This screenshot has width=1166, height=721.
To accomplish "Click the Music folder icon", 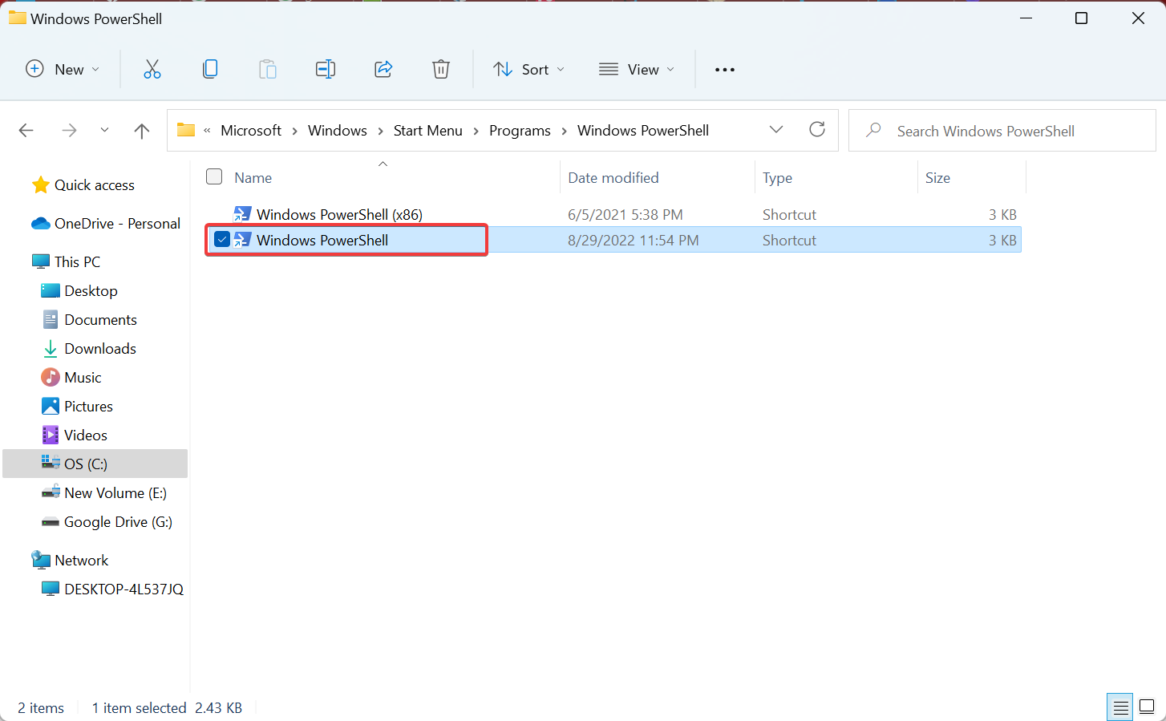I will point(51,377).
